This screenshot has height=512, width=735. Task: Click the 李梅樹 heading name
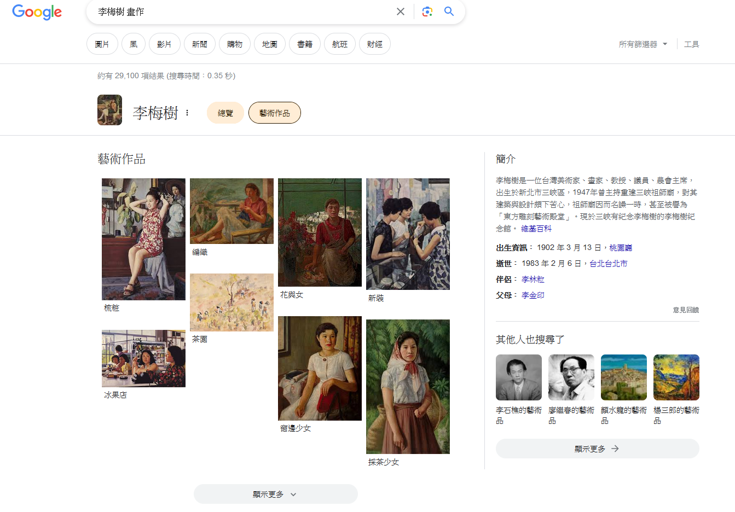156,113
